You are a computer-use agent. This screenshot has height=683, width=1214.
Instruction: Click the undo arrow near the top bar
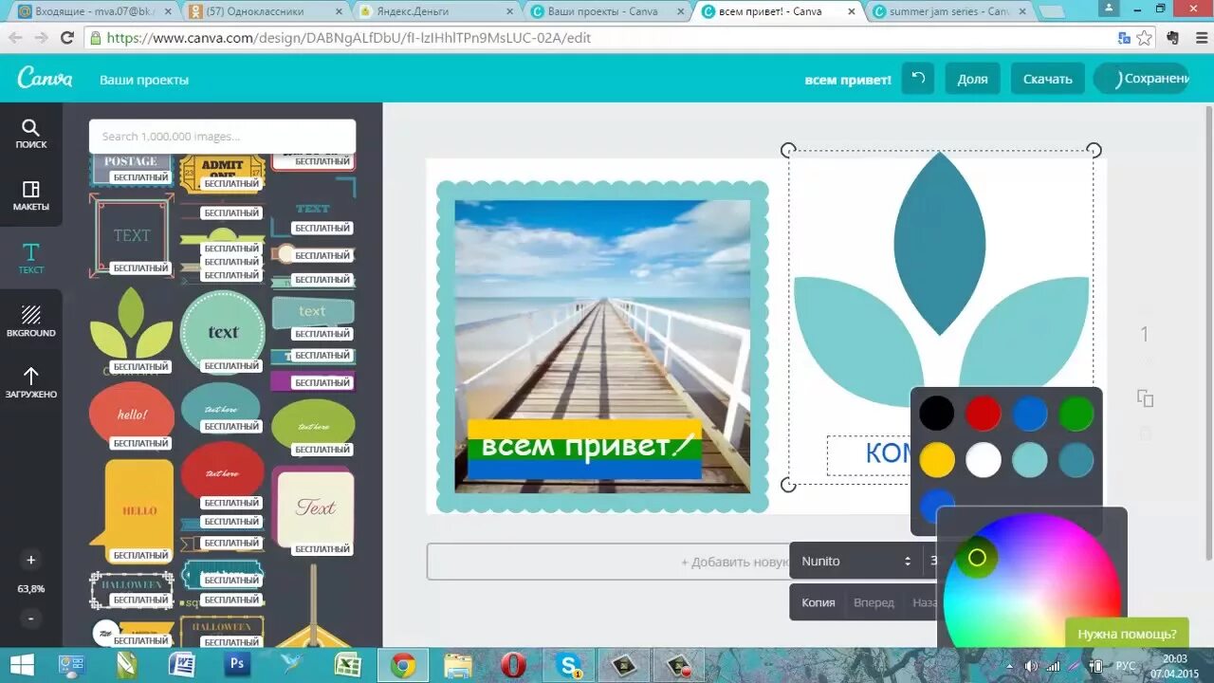[x=916, y=79]
